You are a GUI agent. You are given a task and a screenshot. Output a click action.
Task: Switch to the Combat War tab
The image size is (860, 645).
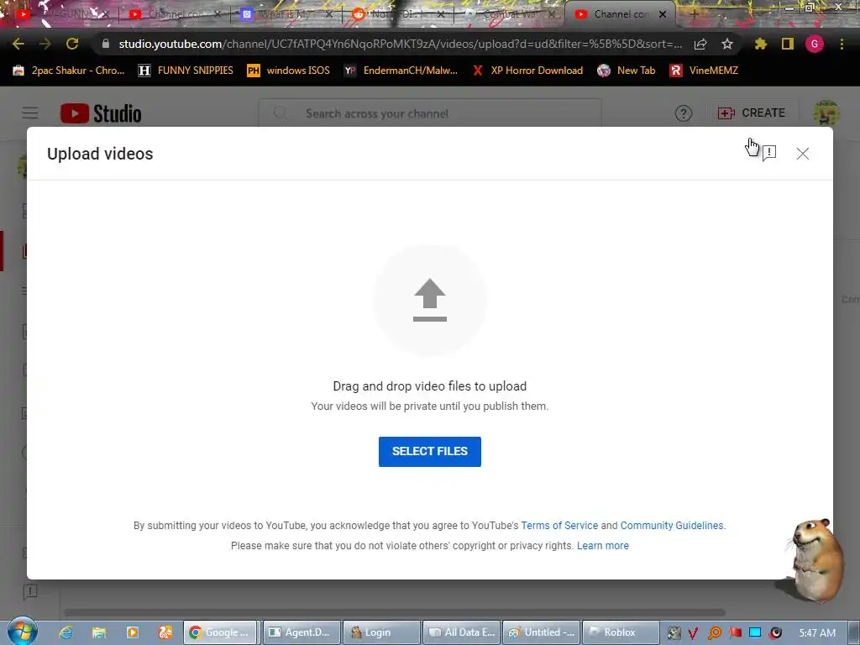(511, 14)
